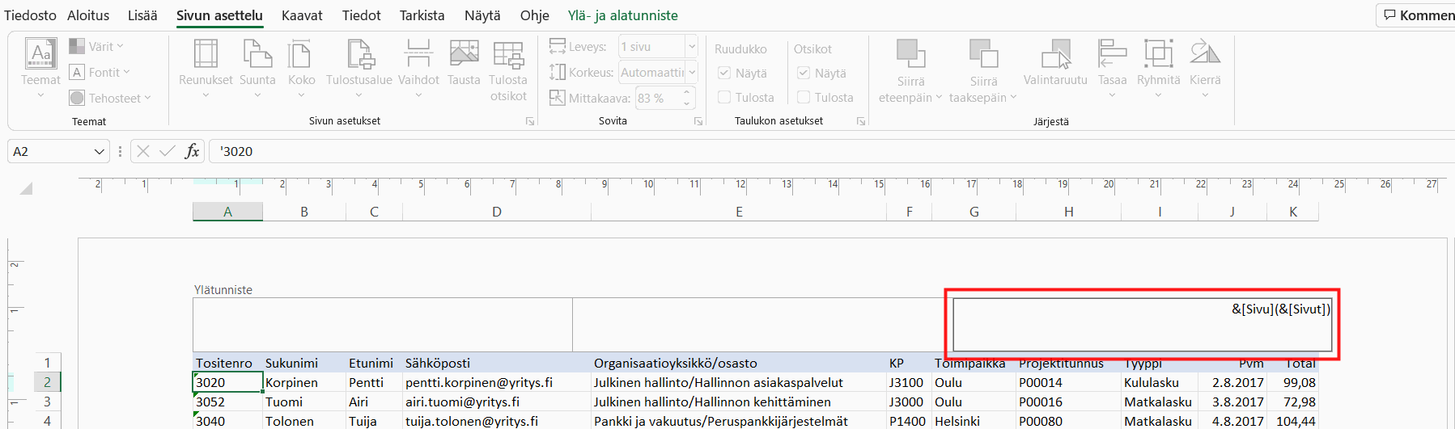Select cell containing Tolonen
Viewport: 1455px width, 429px height.
[x=304, y=421]
